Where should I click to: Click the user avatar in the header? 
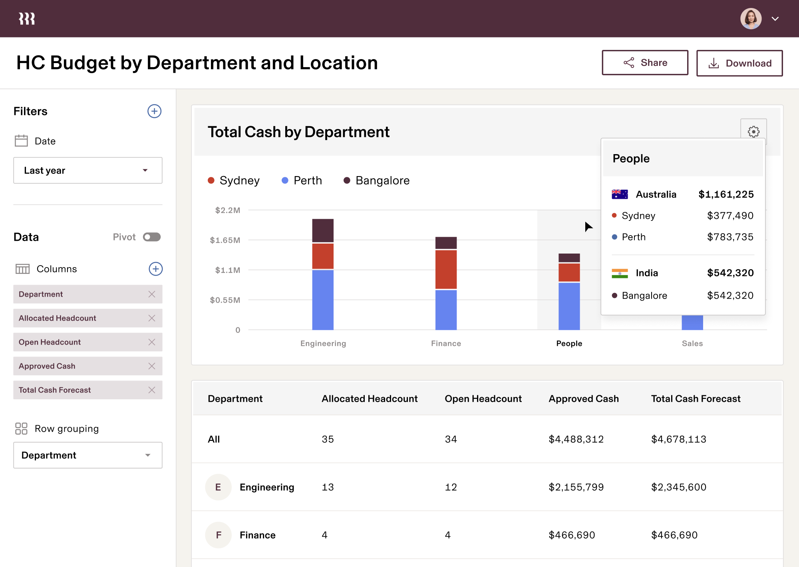(x=751, y=18)
